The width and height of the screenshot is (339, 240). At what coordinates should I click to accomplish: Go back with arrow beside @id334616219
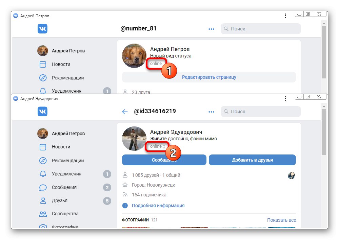(x=125, y=112)
